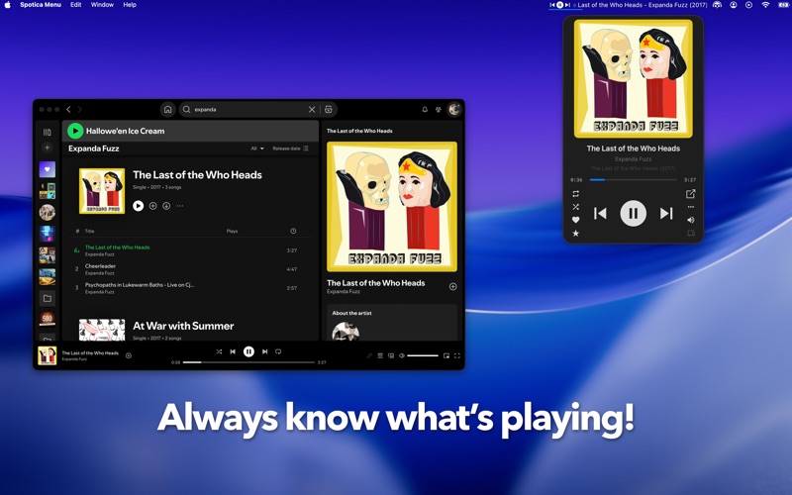
Task: Enter full screen in Spotify
Action: click(457, 355)
